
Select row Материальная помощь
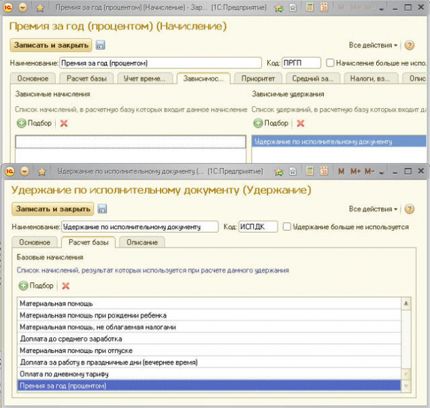(210, 303)
